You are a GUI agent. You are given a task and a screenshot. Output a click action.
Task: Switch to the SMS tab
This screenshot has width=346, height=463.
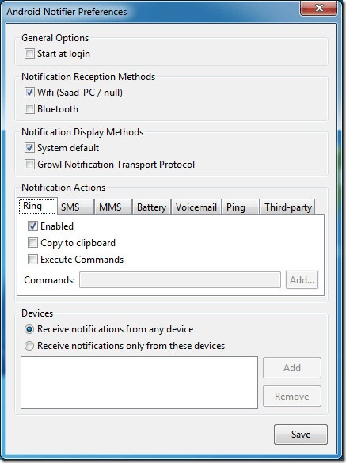click(75, 207)
